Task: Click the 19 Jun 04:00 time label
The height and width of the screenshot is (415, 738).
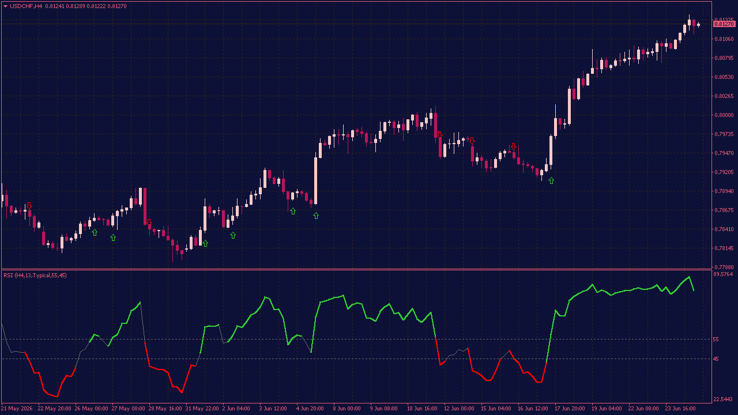Action: click(x=607, y=409)
